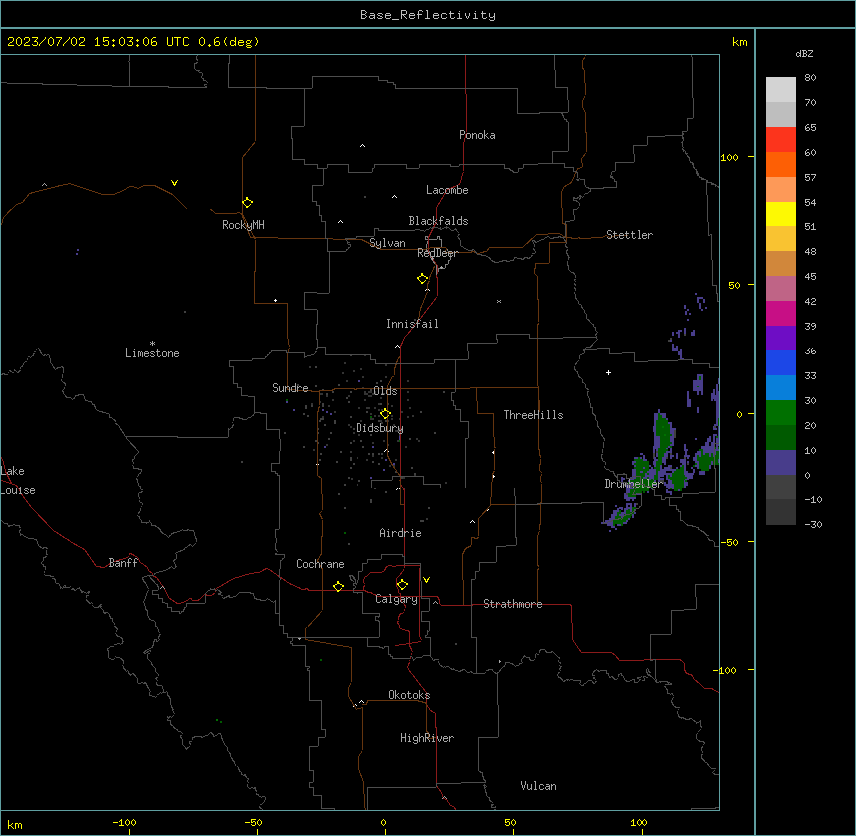Click the Ponoka city label
Screen dimensions: 856x836
(x=477, y=135)
